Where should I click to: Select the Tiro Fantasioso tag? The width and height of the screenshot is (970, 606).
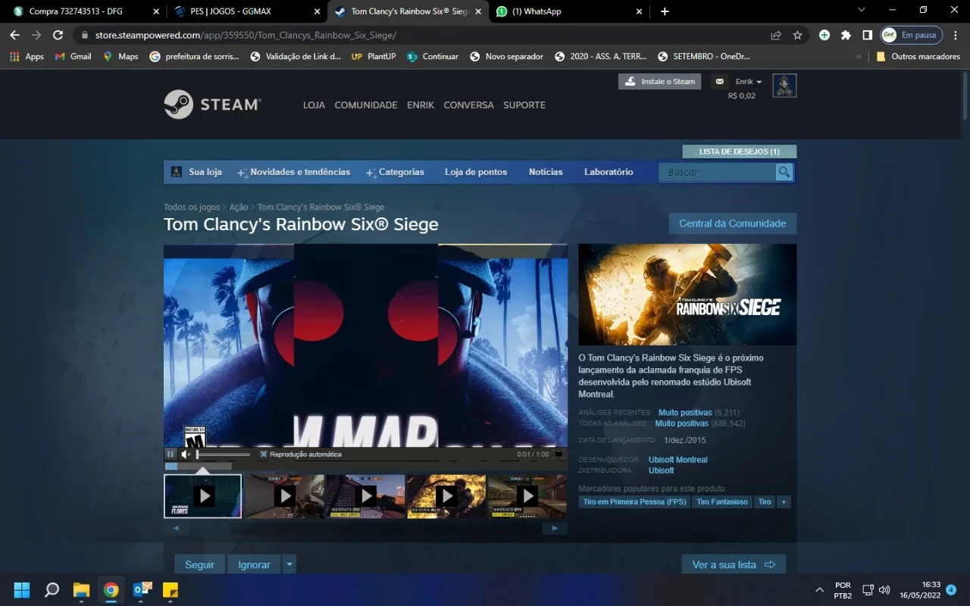point(722,501)
